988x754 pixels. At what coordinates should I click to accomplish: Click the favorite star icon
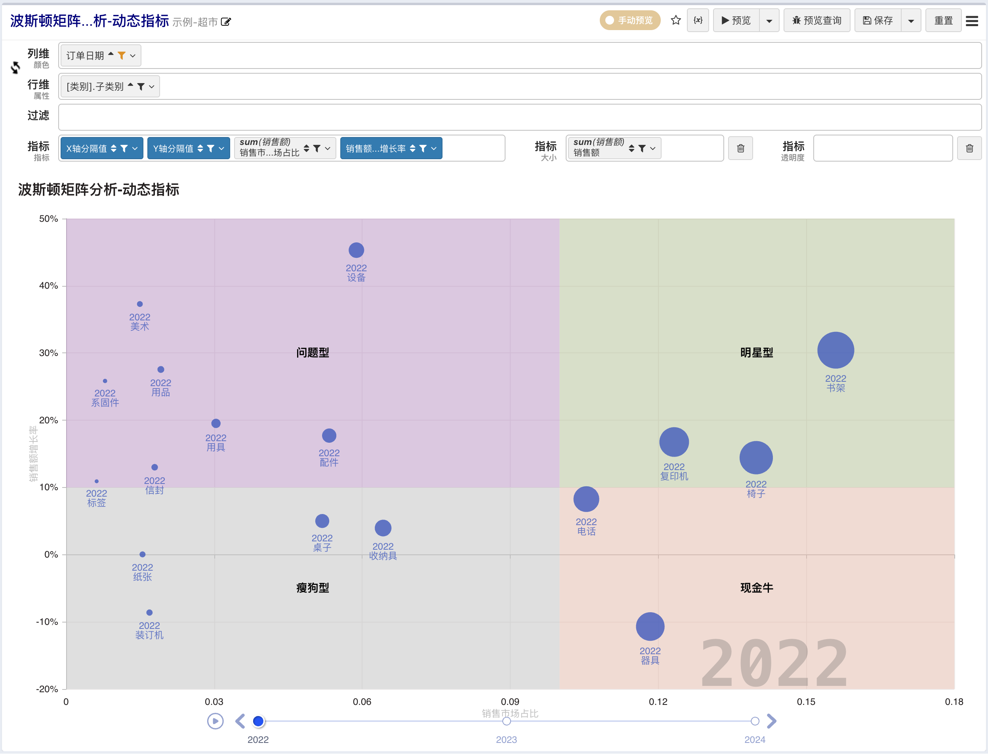coord(675,20)
